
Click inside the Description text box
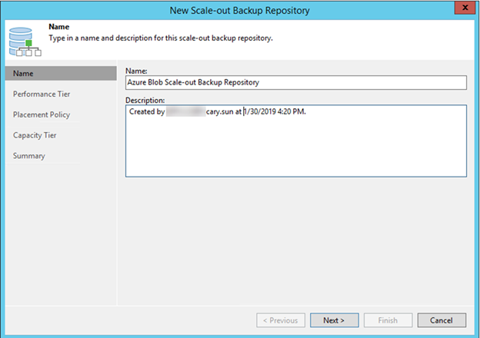tap(296, 141)
